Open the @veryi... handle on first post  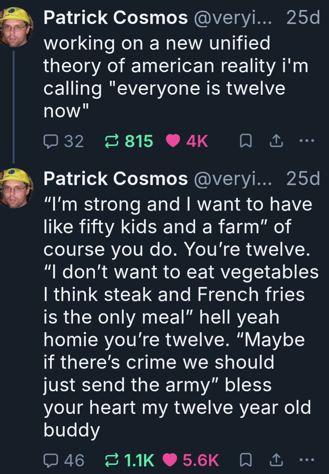coord(233,18)
